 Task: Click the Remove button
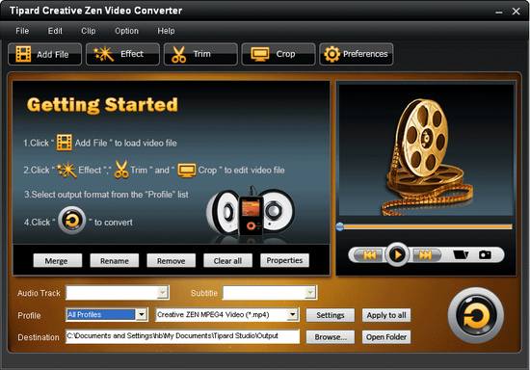tap(171, 260)
